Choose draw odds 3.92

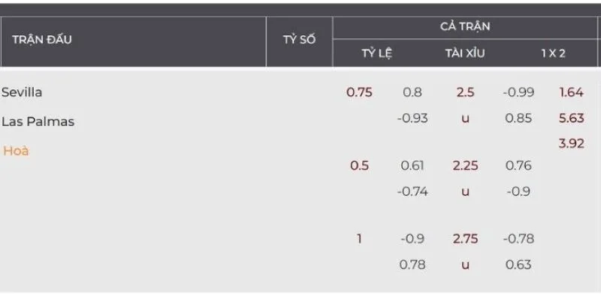point(571,143)
